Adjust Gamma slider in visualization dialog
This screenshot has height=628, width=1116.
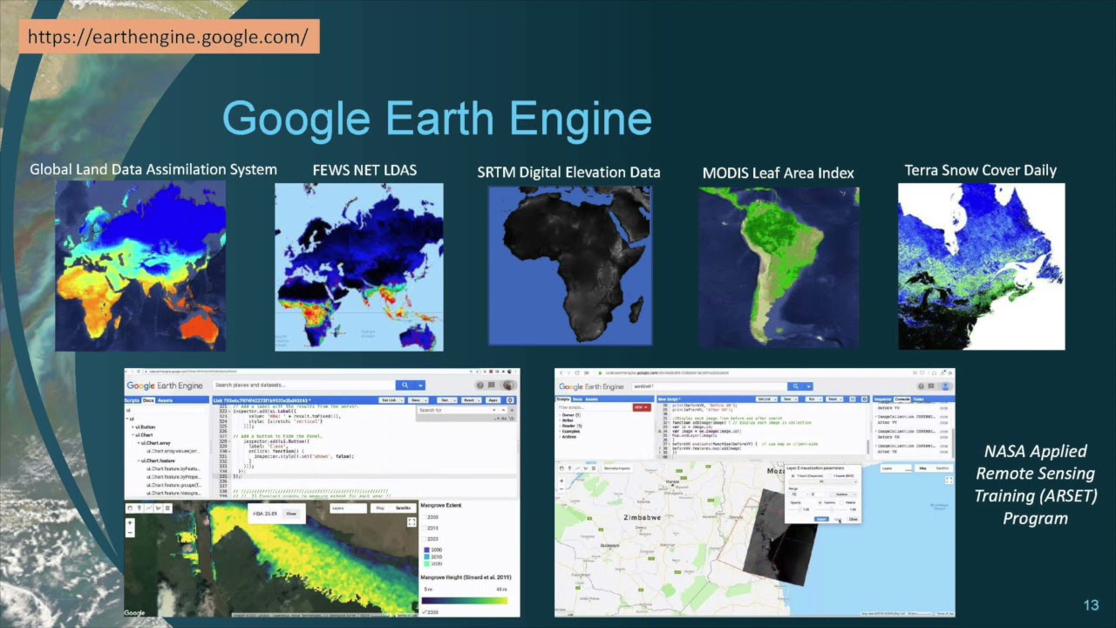(x=832, y=509)
